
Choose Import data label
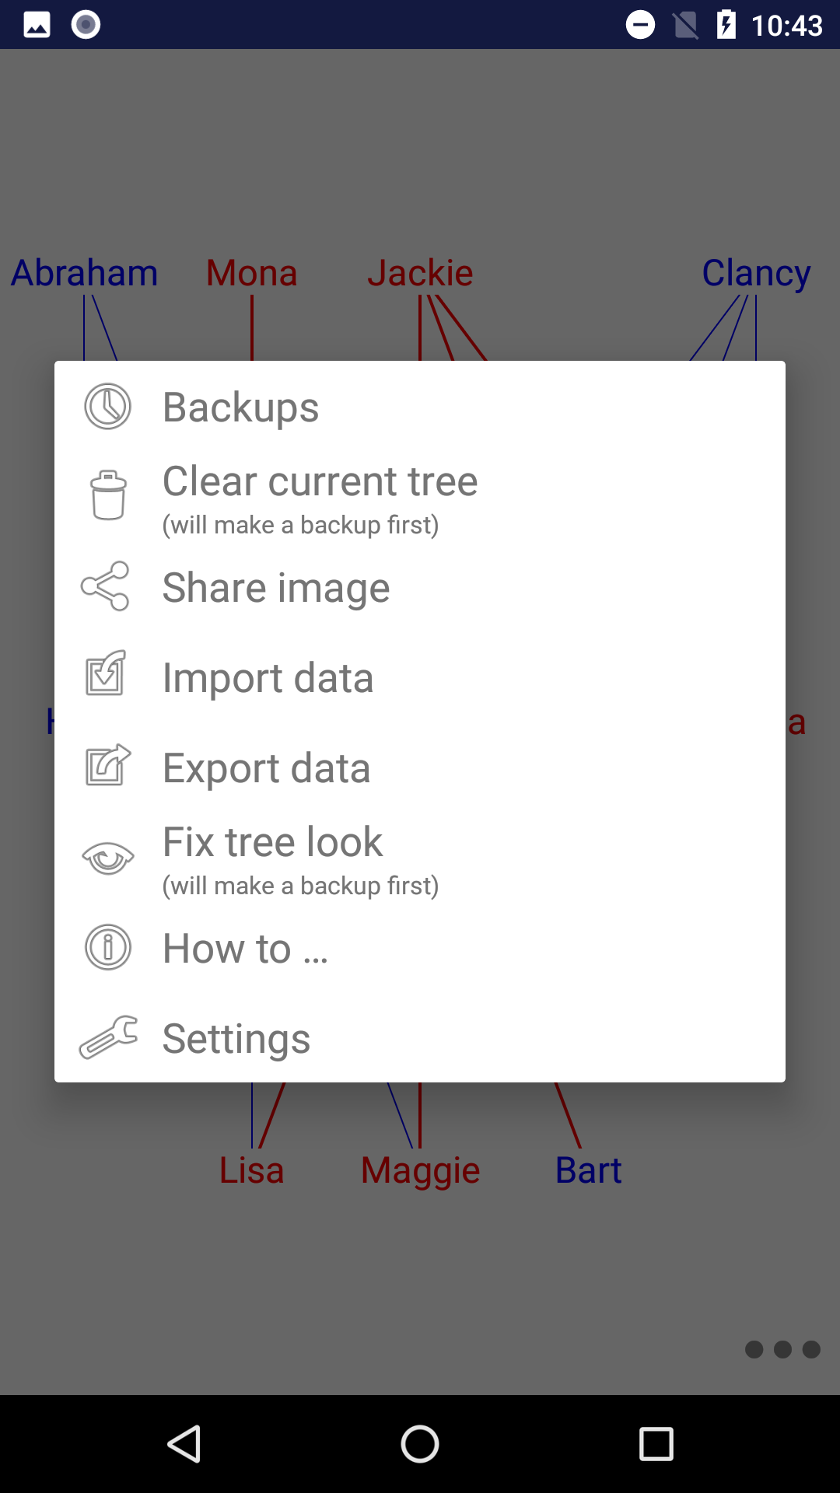point(268,678)
